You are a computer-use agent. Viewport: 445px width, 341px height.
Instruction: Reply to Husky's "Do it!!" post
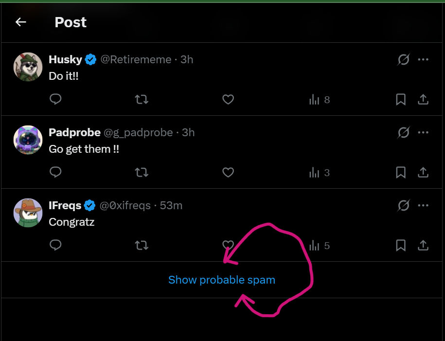coord(55,99)
